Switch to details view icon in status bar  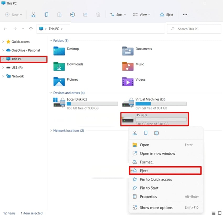pyautogui.click(x=214, y=213)
